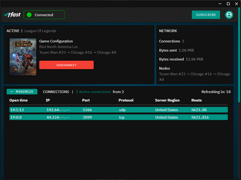Minimize the connections panel
Image resolution: width=241 pixels, height=180 pixels.
click(22, 91)
